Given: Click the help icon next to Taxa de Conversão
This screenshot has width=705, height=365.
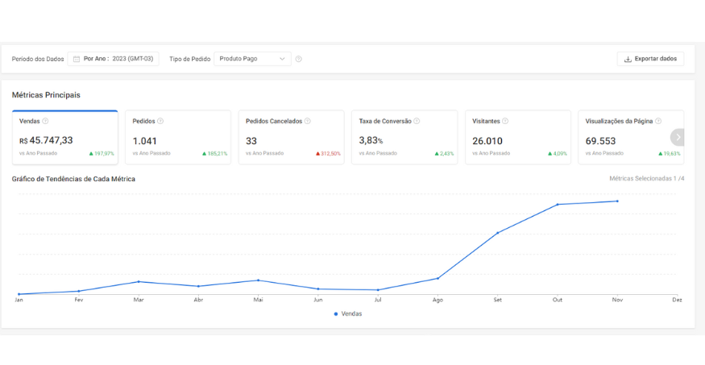Looking at the screenshot, I should (417, 121).
